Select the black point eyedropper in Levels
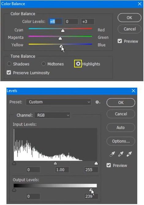The height and width of the screenshot is (205, 144). (x=112, y=154)
